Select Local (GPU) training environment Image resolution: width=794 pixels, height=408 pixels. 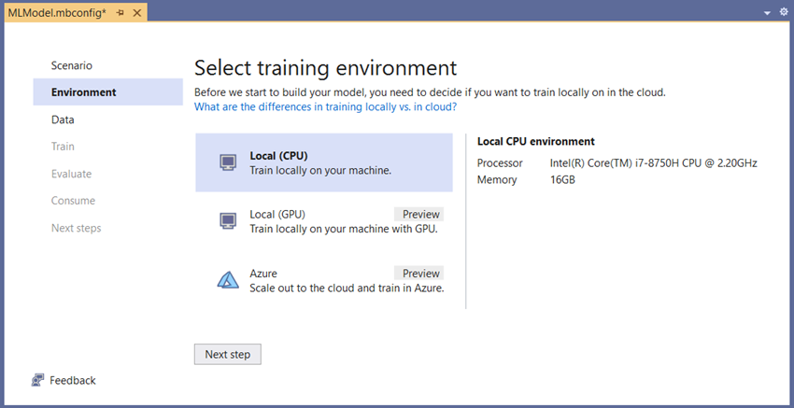point(324,221)
